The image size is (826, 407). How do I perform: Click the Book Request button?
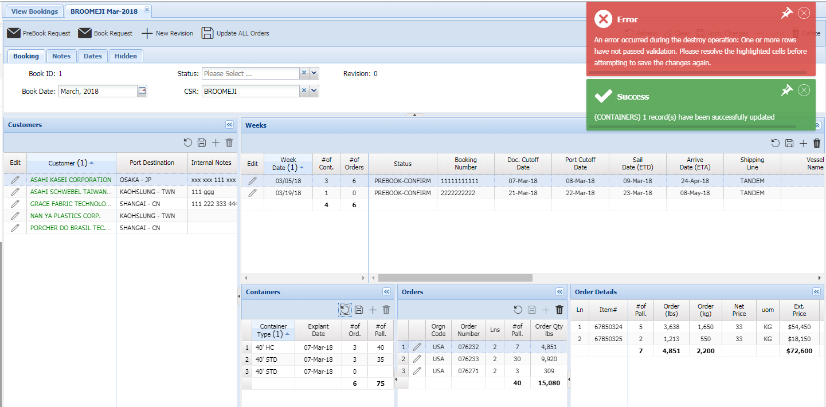[105, 33]
